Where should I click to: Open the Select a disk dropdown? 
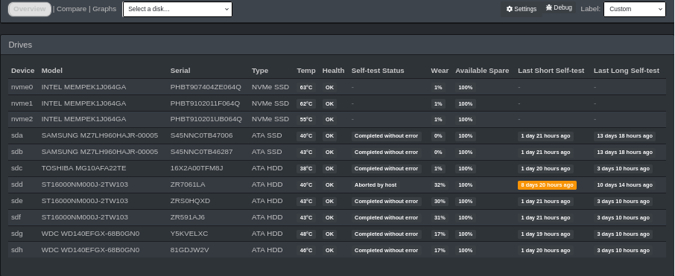pos(177,9)
